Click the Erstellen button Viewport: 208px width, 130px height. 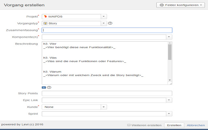[174, 125]
